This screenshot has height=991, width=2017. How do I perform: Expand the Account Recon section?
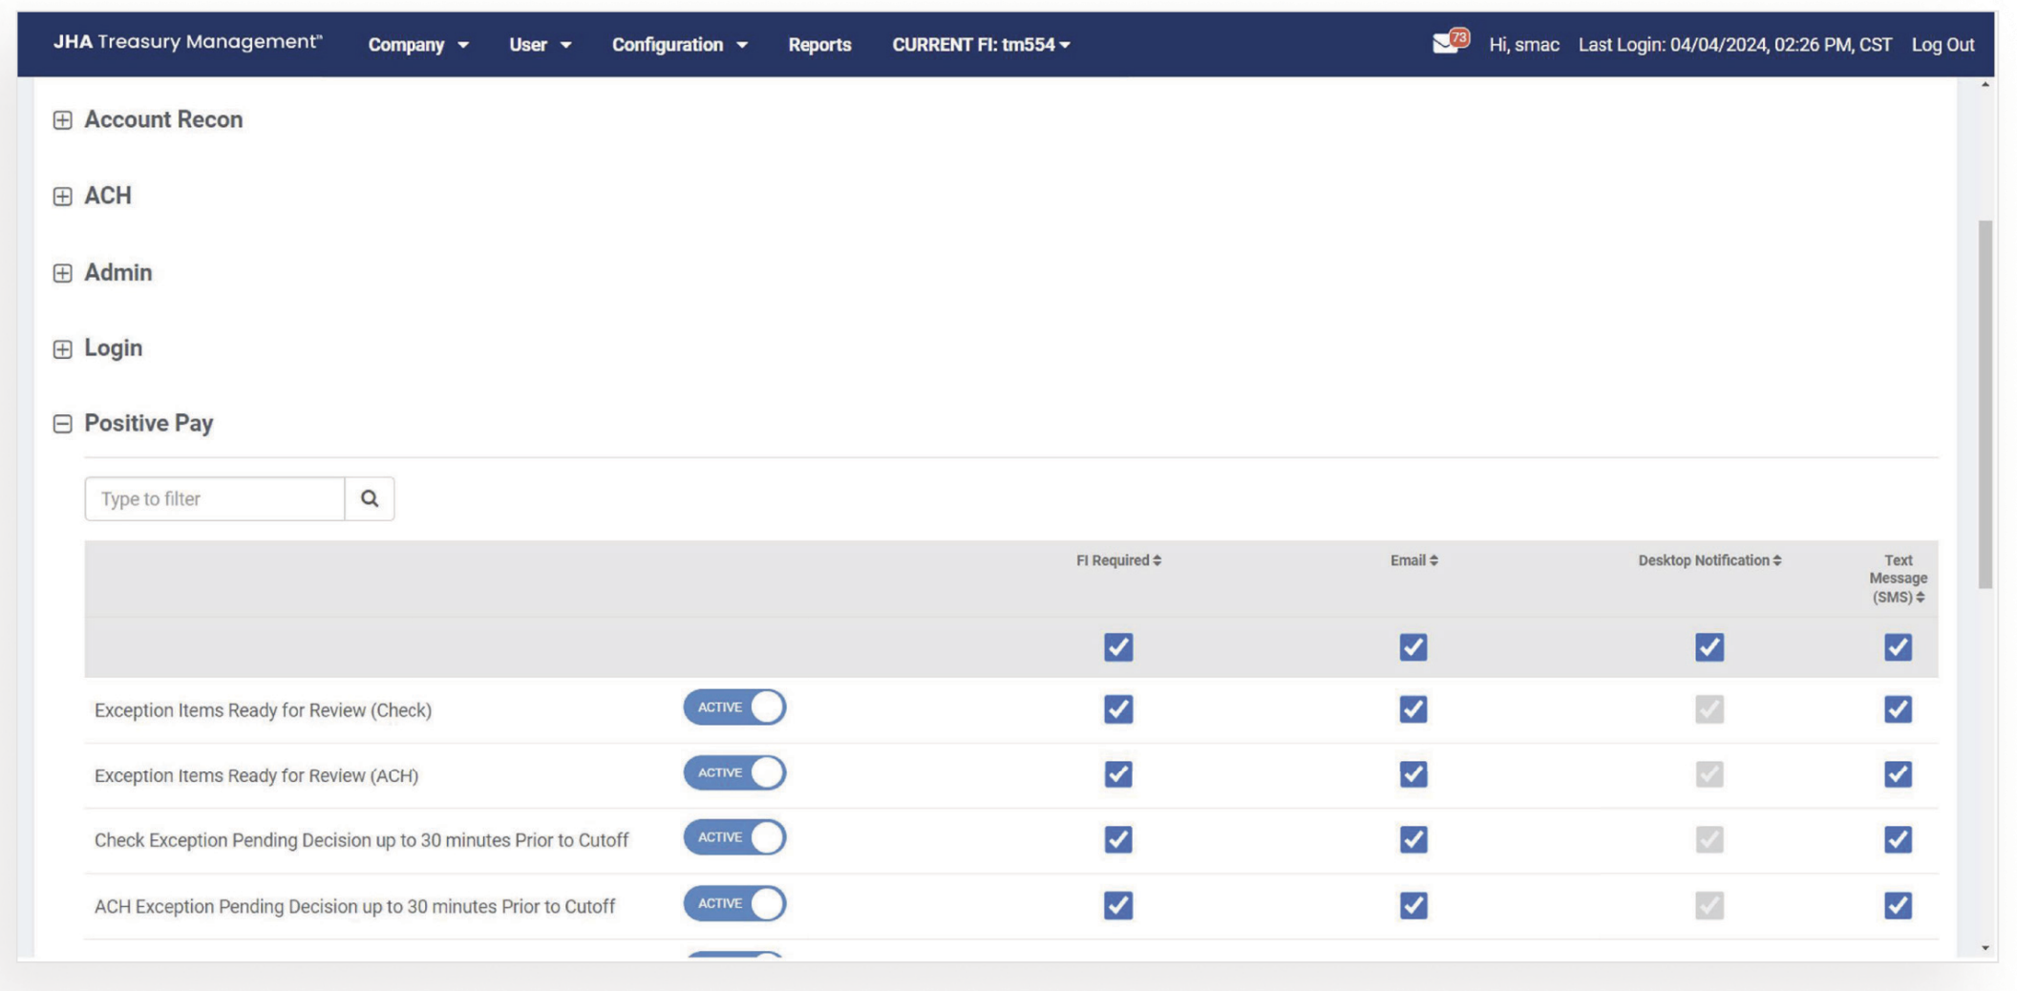click(63, 120)
